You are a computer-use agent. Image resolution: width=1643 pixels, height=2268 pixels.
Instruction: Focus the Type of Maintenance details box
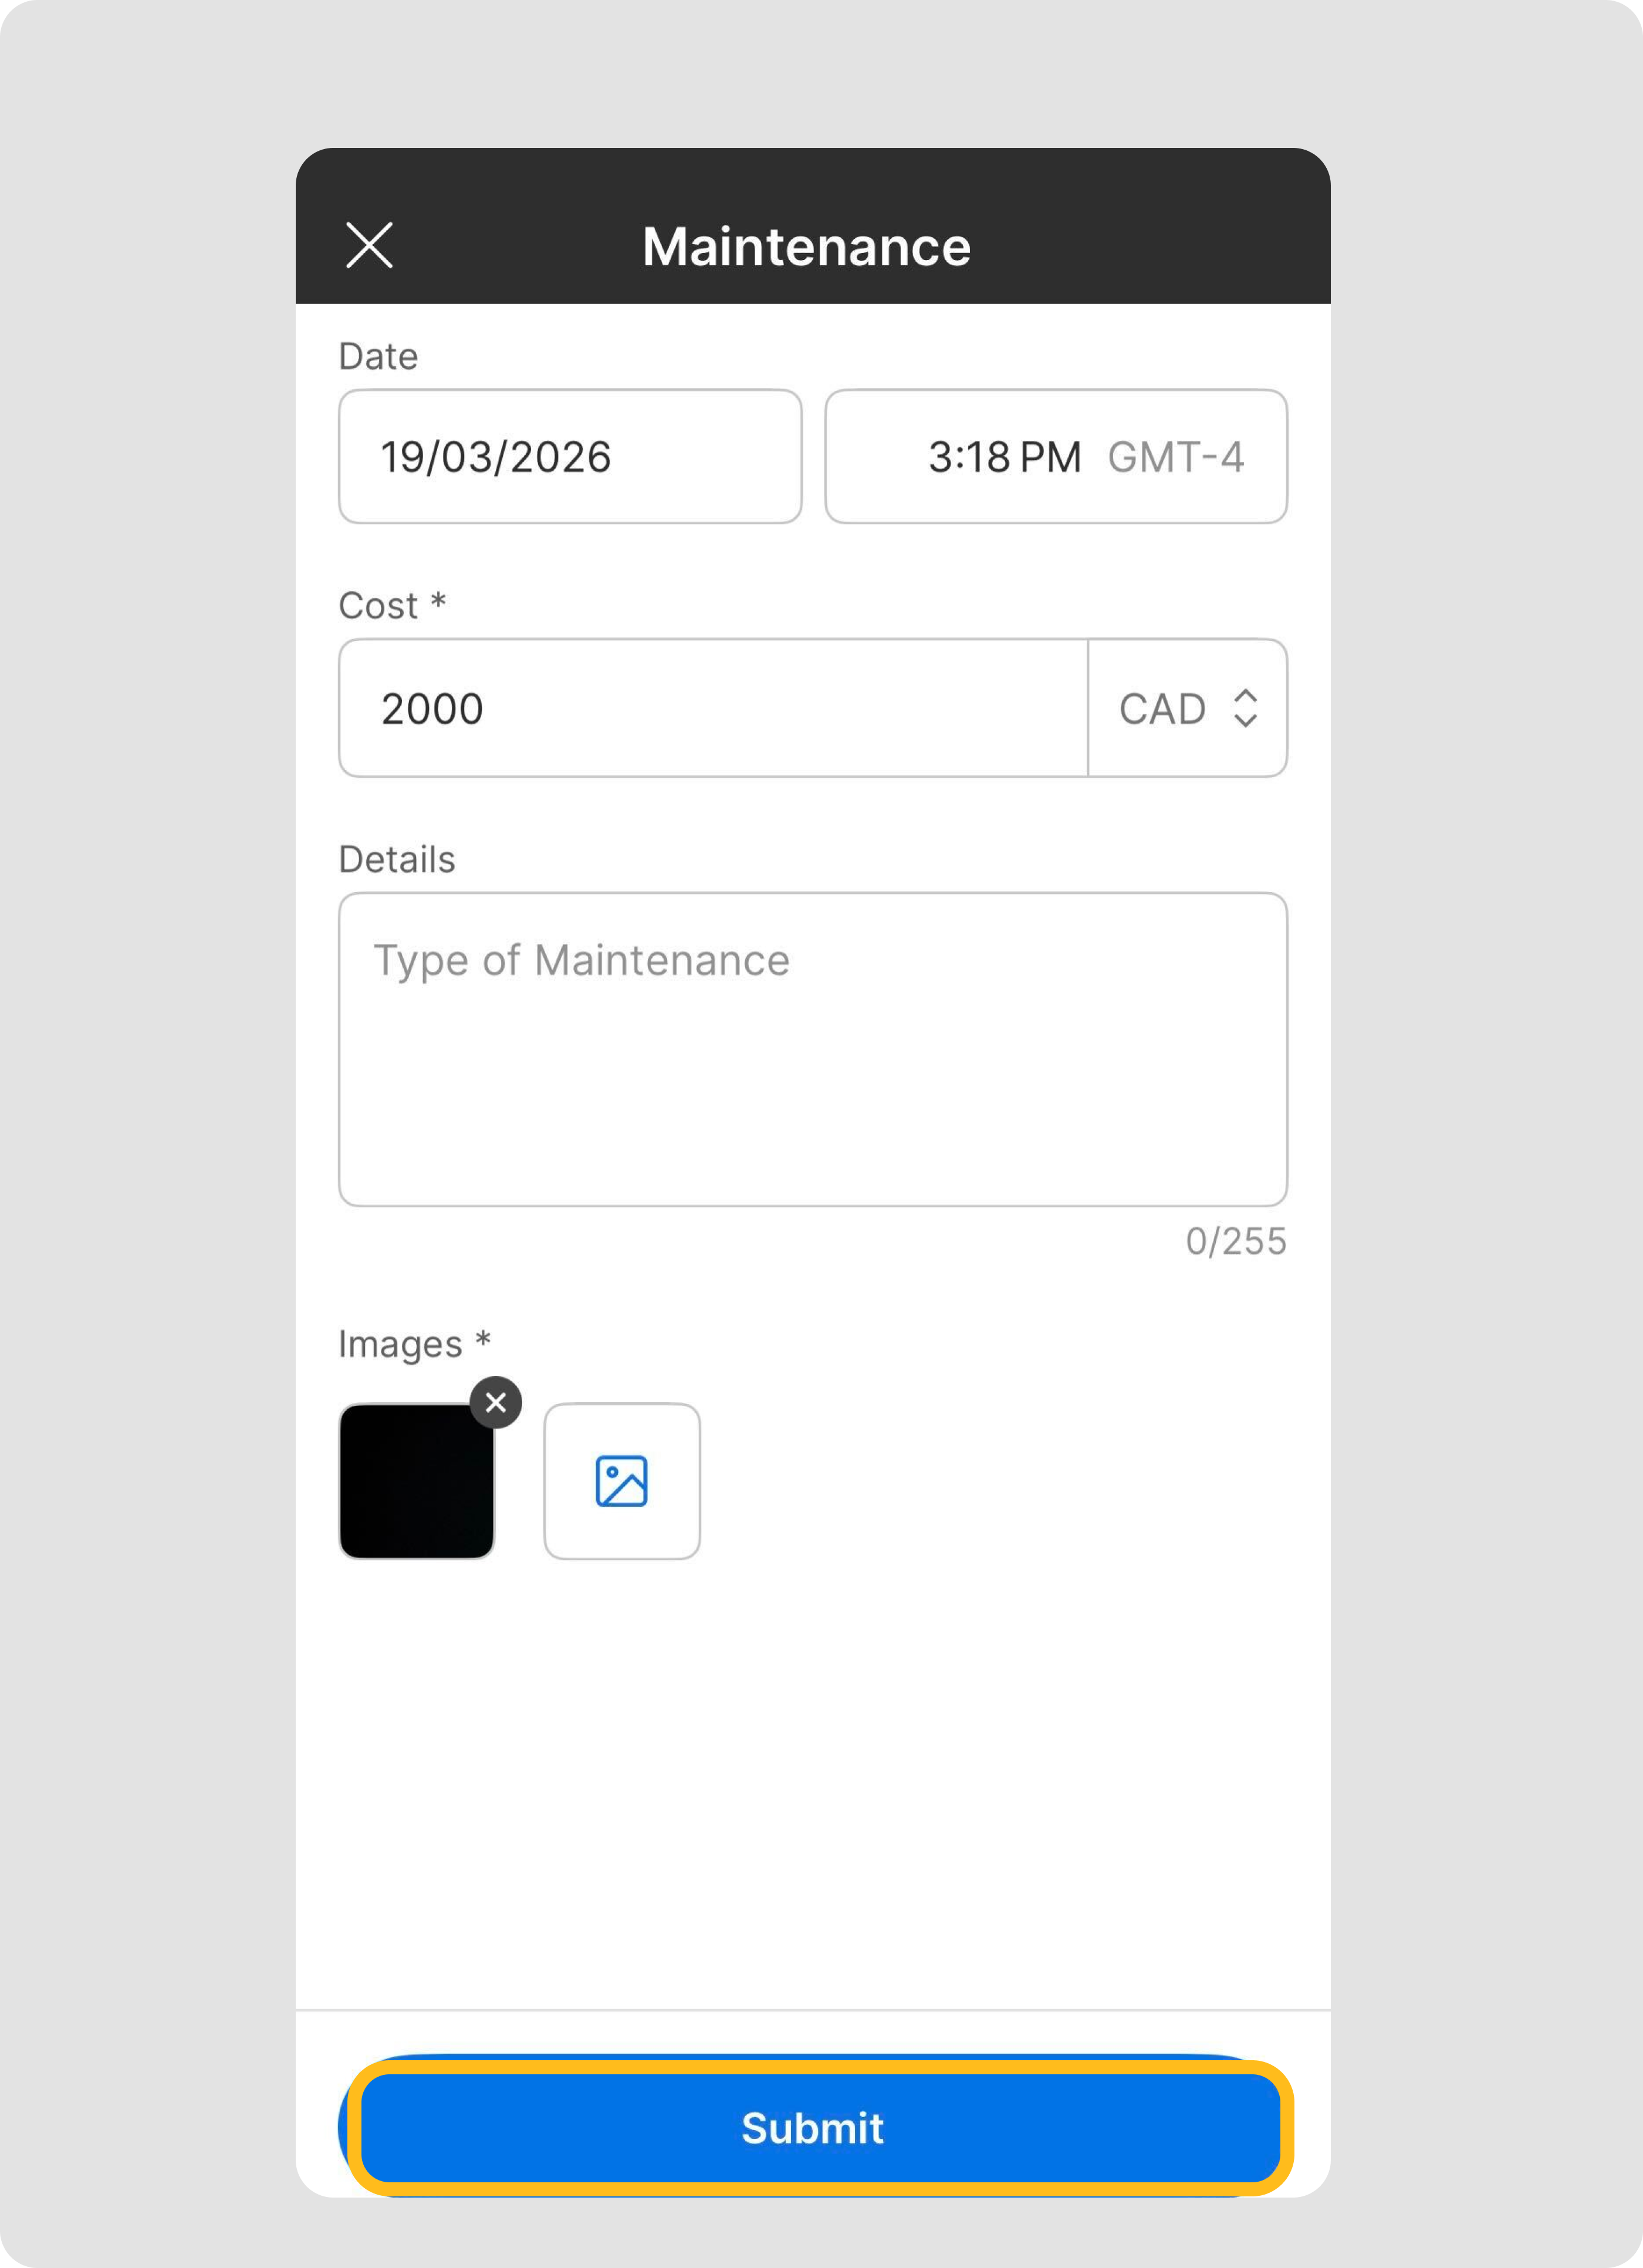click(812, 1049)
